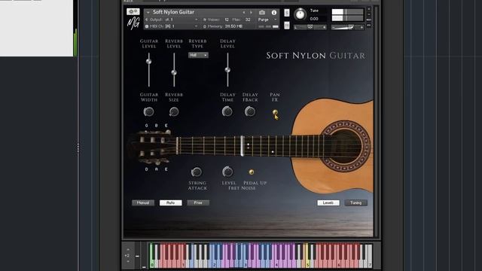Open the instrument info icon
The image size is (482, 271).
tap(274, 13)
